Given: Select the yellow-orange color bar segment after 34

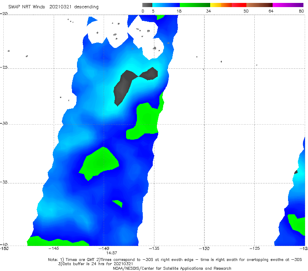Looking at the screenshot, I should click(221, 5).
